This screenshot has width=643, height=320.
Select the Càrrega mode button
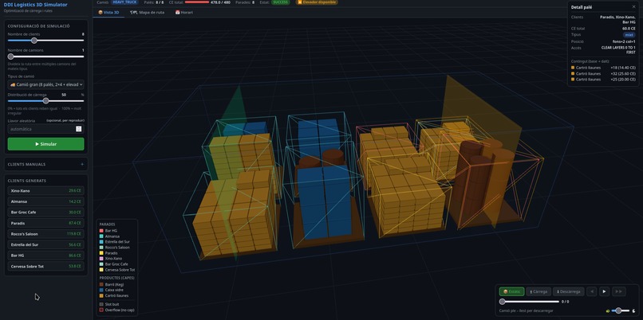coord(538,292)
